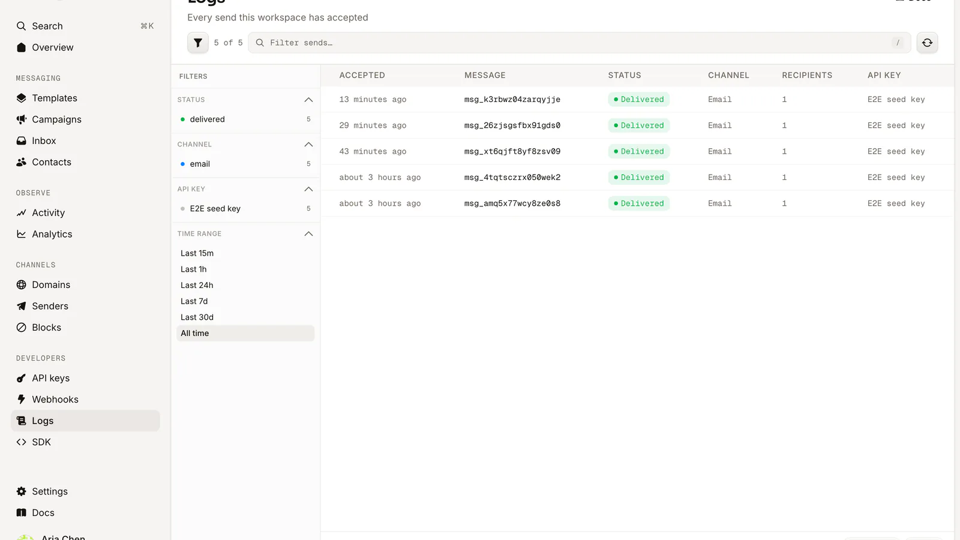Click the Recipients column header
The image size is (960, 540).
point(807,75)
